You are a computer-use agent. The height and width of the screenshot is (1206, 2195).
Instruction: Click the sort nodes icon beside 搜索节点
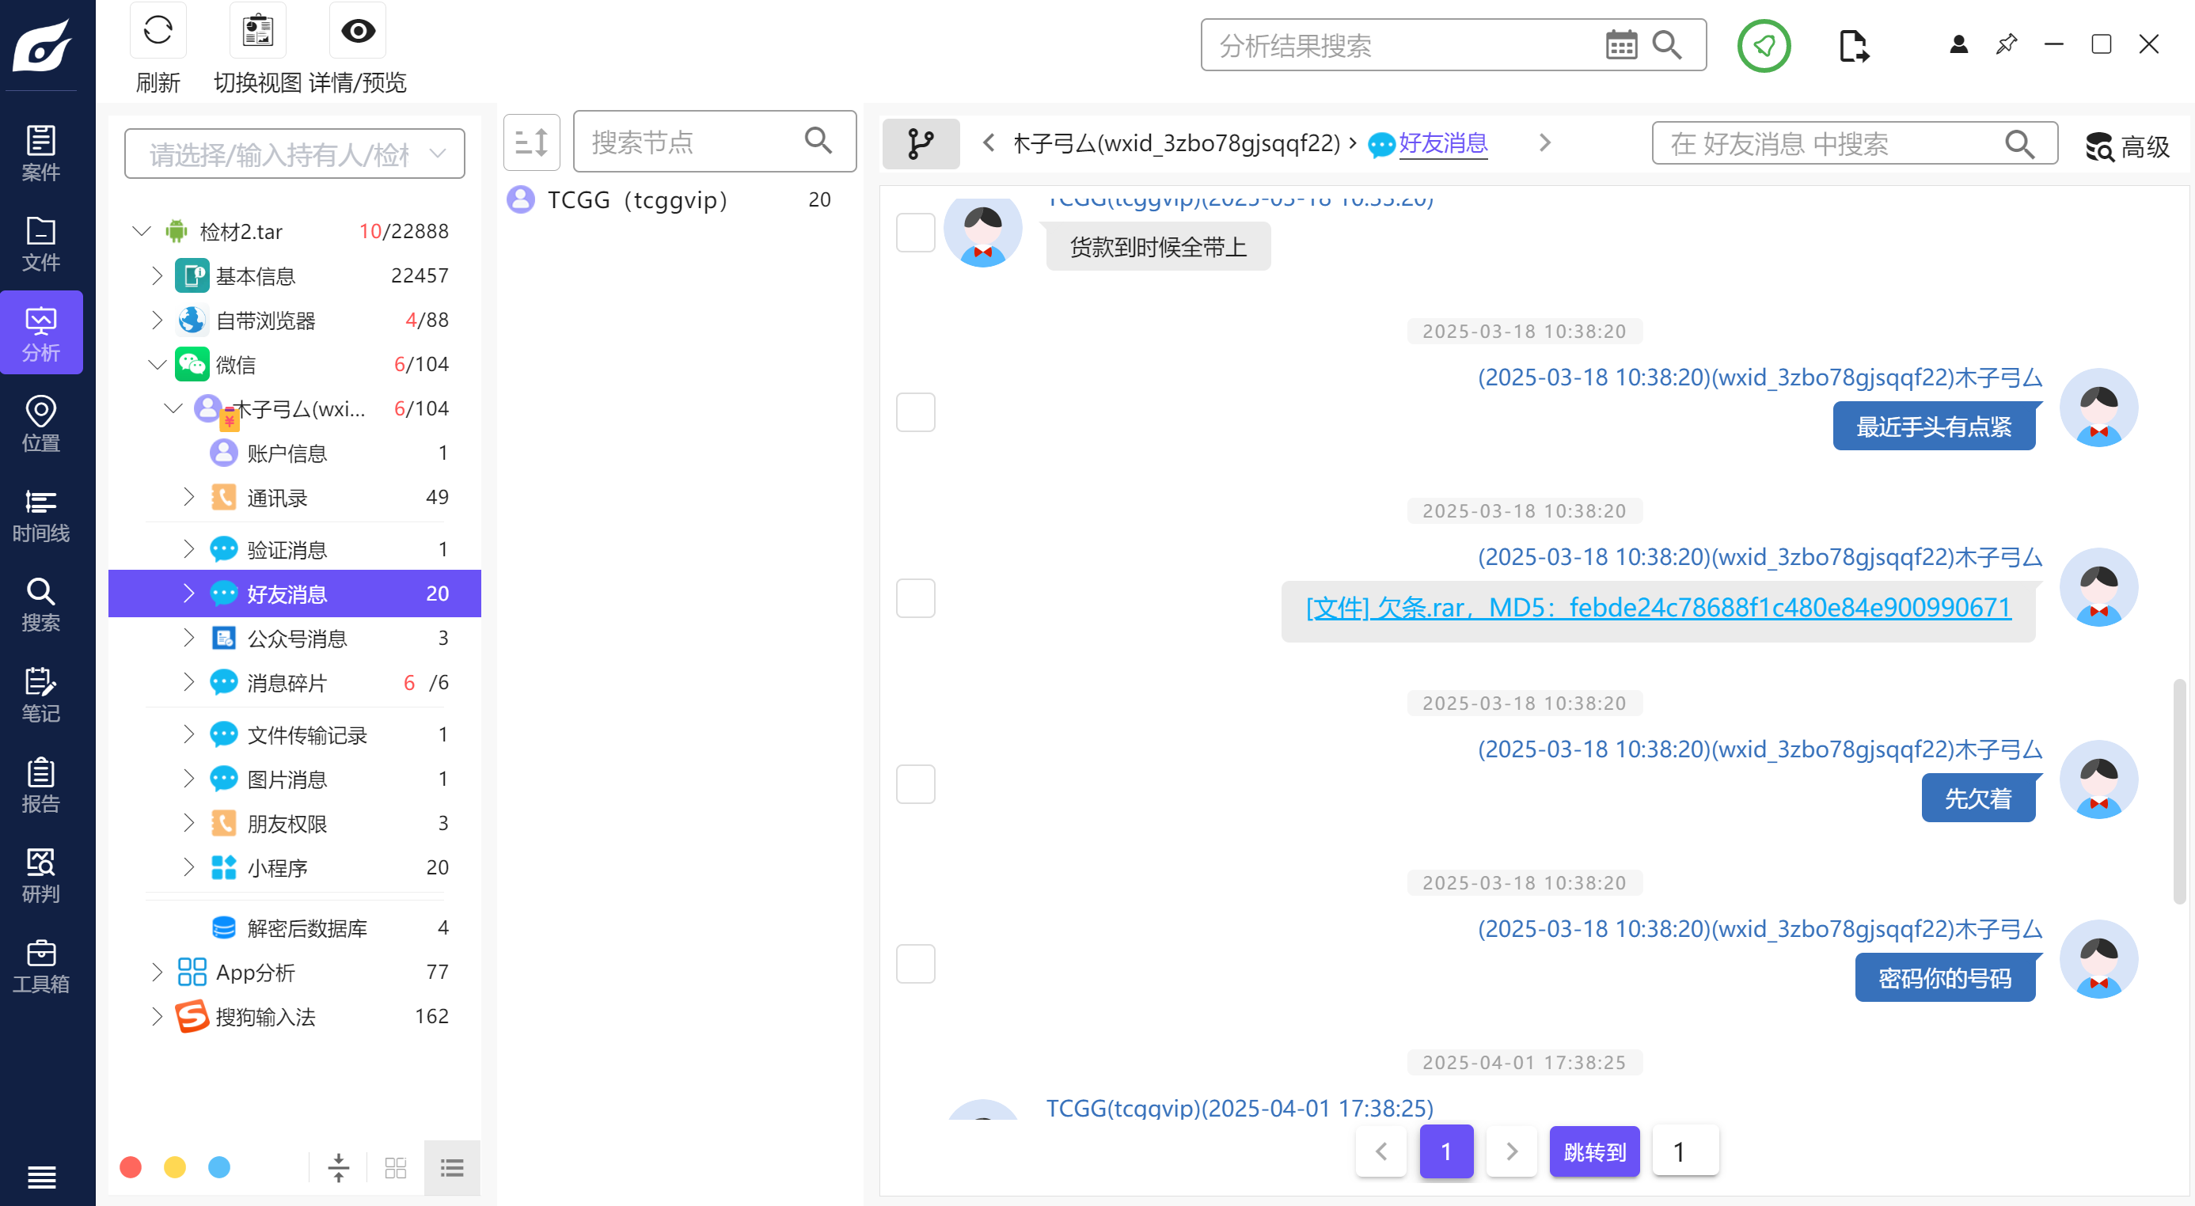click(x=532, y=142)
